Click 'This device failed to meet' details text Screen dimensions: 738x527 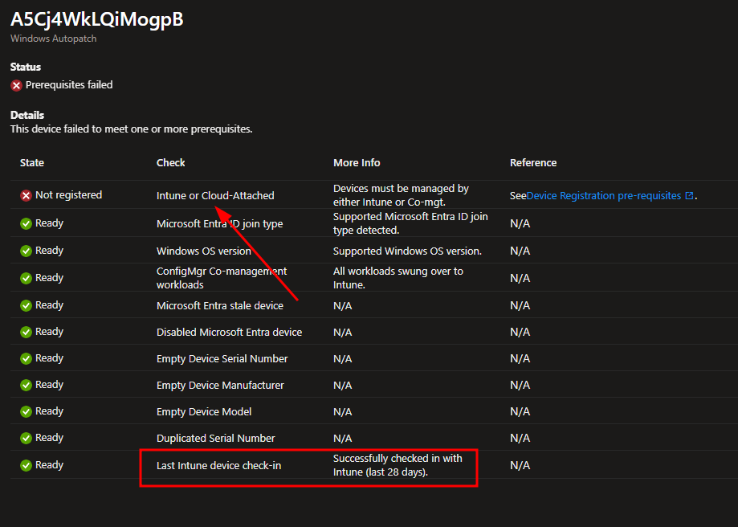[132, 129]
